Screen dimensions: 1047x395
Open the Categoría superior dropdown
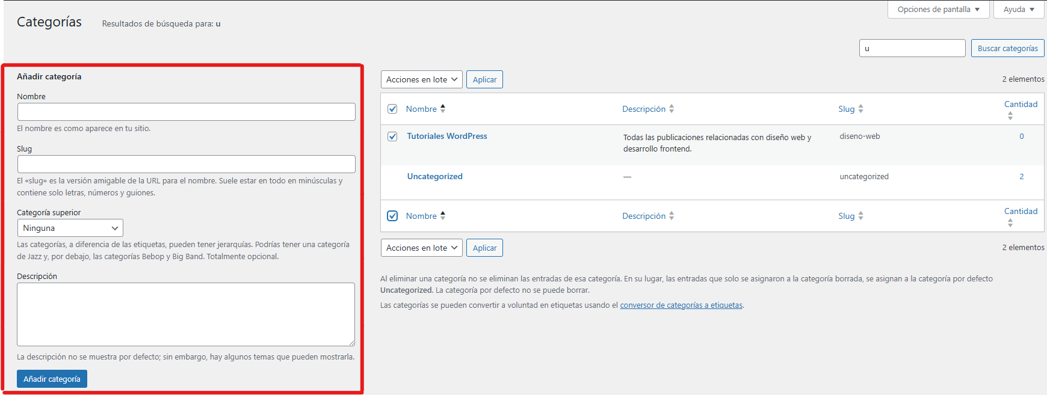(x=70, y=228)
